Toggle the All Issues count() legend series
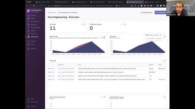This screenshot has height=109, width=195. coord(115,38)
